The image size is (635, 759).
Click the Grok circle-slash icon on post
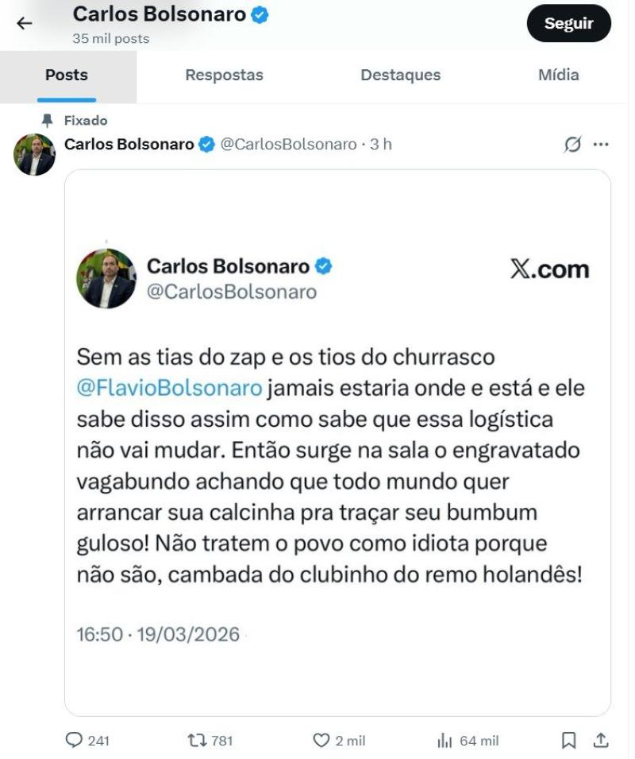(571, 144)
